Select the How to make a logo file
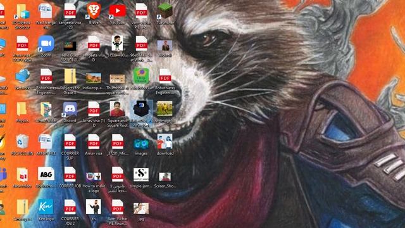Screen dimensions: 405x228 pyautogui.click(x=94, y=177)
